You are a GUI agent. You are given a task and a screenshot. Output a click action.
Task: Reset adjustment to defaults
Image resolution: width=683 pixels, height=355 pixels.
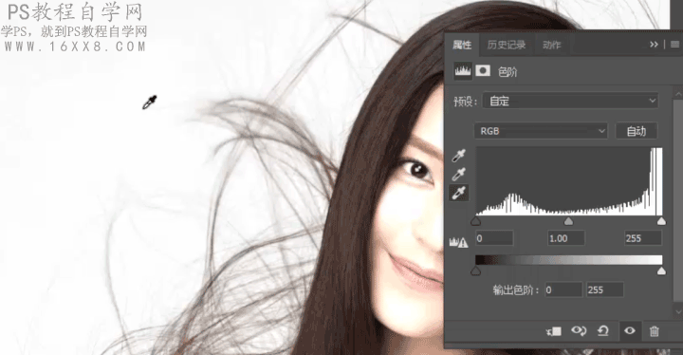[x=603, y=331]
